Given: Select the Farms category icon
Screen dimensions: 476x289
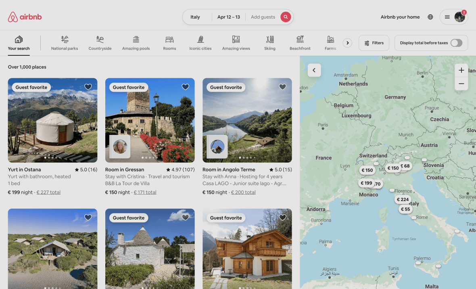Looking at the screenshot, I should (x=330, y=39).
